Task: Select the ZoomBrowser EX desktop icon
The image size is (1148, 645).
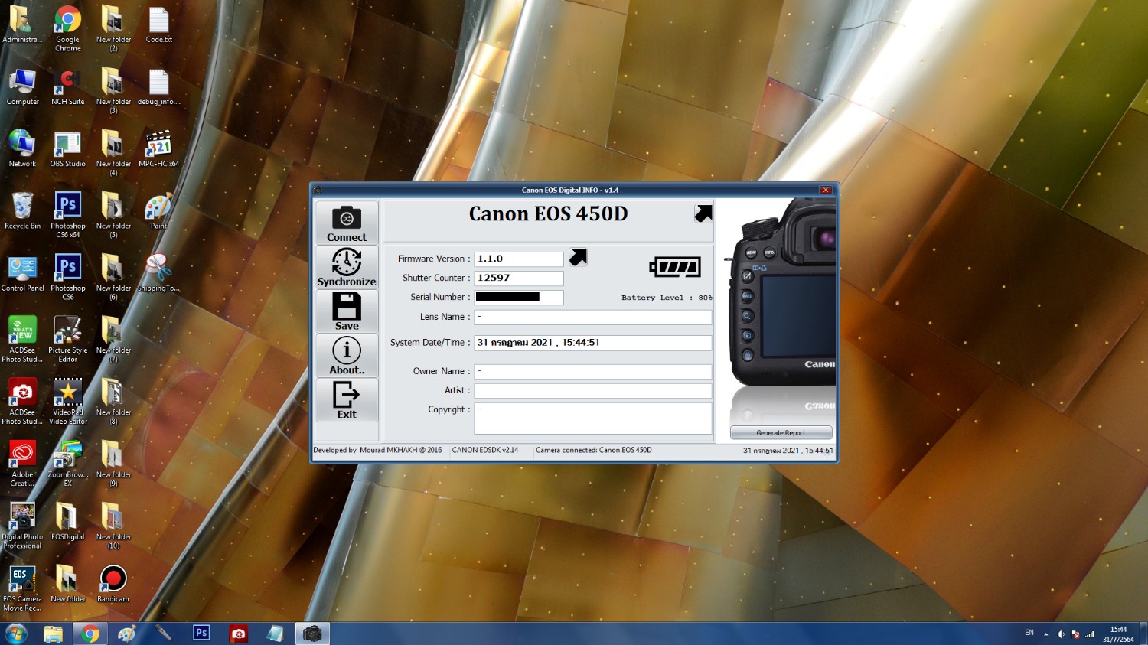Action: pyautogui.click(x=67, y=464)
